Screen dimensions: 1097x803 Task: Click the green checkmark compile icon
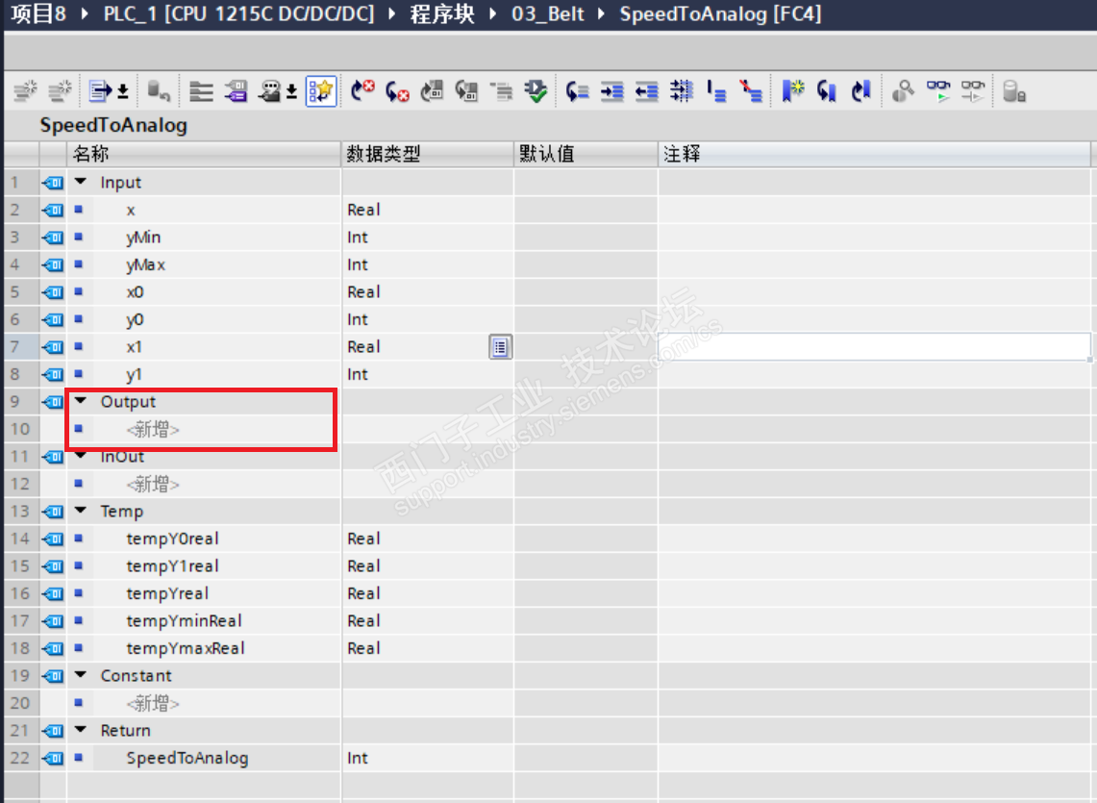pyautogui.click(x=536, y=91)
